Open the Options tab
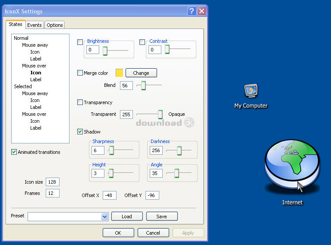The height and width of the screenshot is (245, 331). [55, 25]
